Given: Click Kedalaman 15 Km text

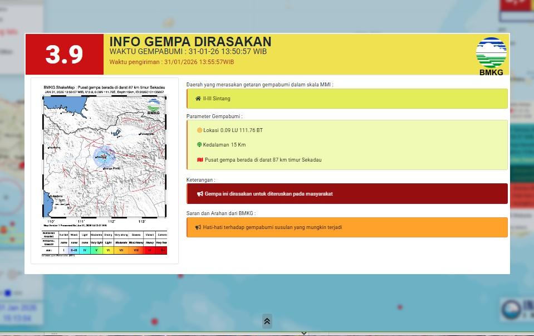Looking at the screenshot, I should [224, 144].
